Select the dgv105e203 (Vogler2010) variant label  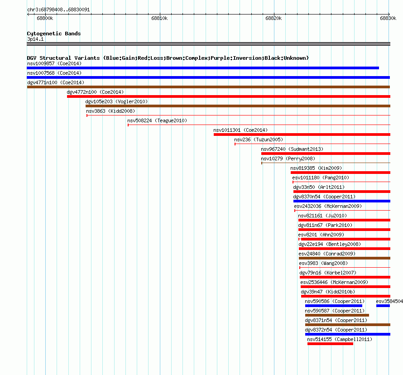(x=116, y=101)
